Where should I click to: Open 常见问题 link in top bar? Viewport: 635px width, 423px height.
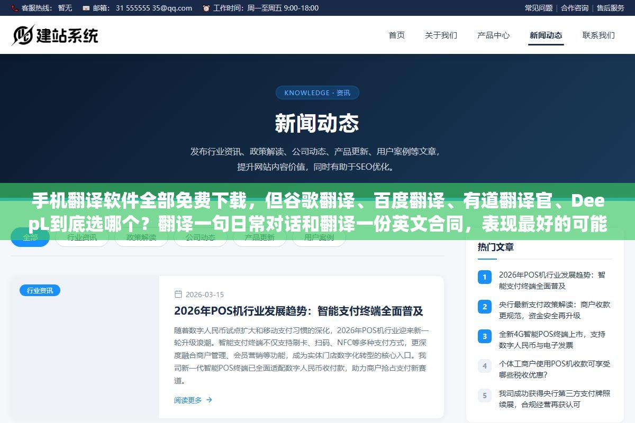click(539, 8)
